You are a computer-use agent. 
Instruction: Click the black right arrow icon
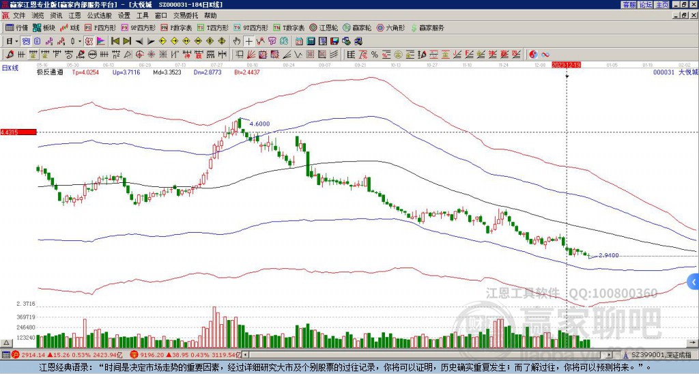click(x=151, y=42)
